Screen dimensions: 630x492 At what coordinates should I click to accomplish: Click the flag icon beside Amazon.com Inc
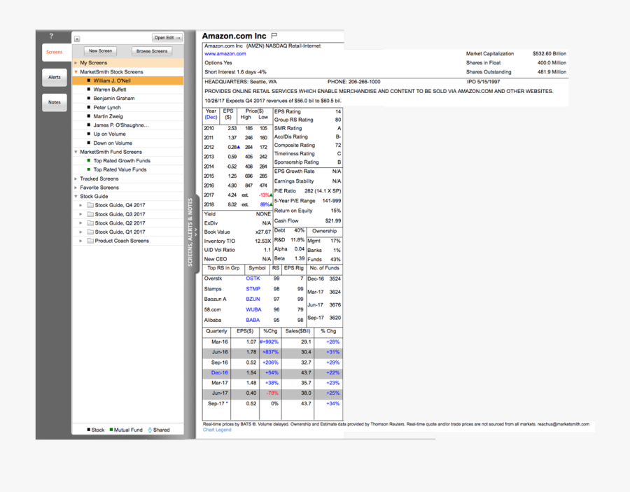(x=273, y=36)
